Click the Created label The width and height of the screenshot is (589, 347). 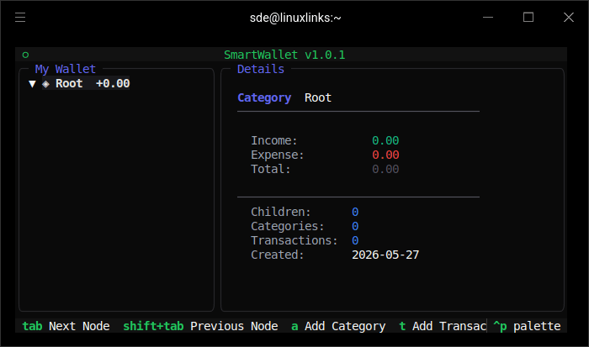278,255
